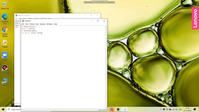
Task: Maximize the Python Shell window
Action: click(91, 15)
